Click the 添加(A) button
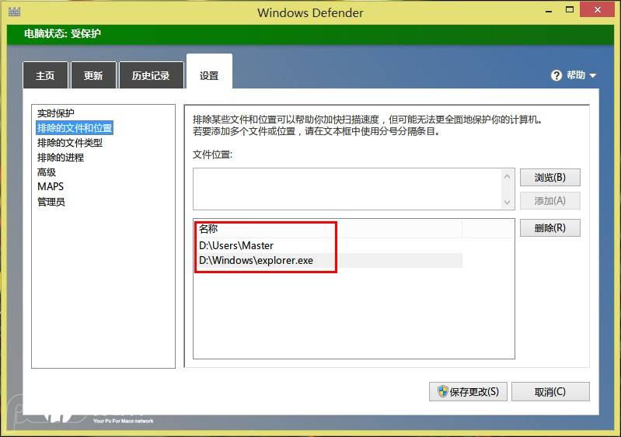The image size is (621, 437). coord(550,201)
